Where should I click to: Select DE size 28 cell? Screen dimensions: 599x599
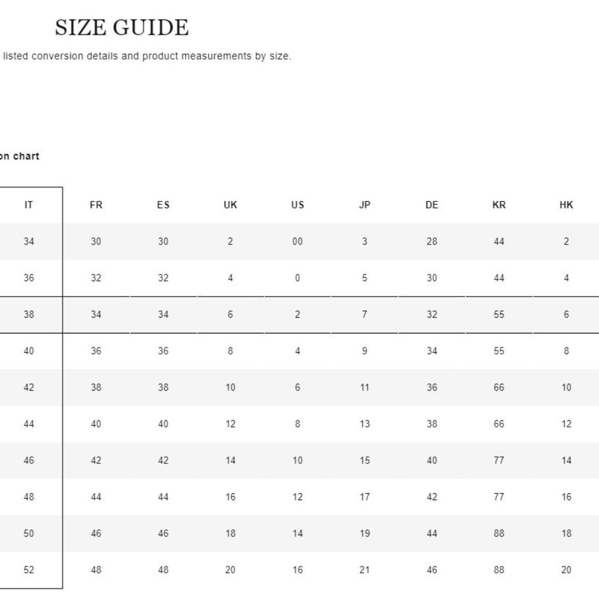click(x=432, y=242)
